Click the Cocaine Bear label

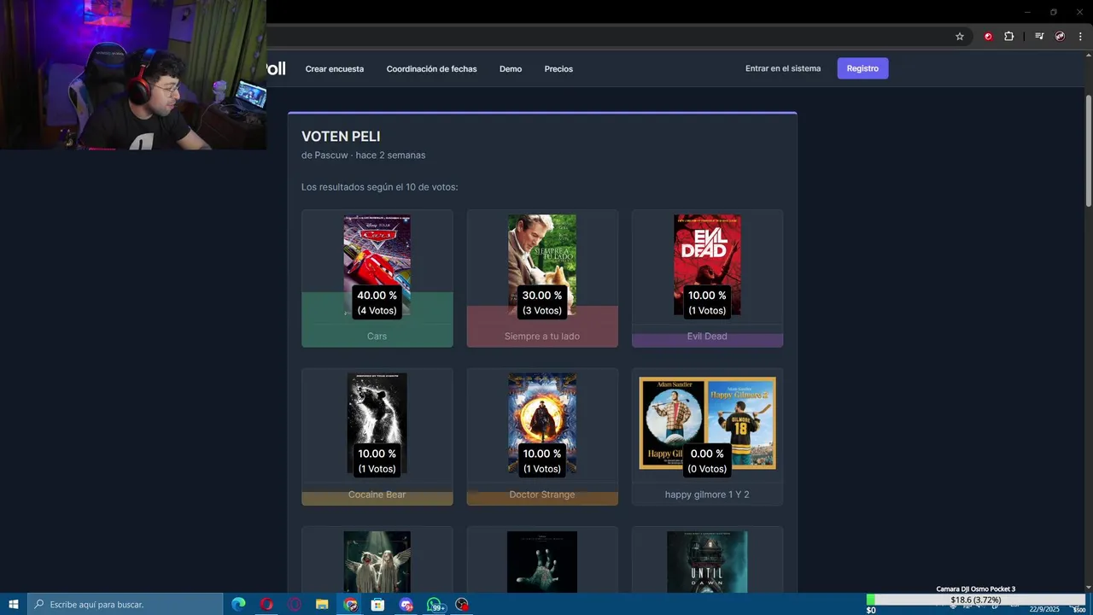pos(377,495)
